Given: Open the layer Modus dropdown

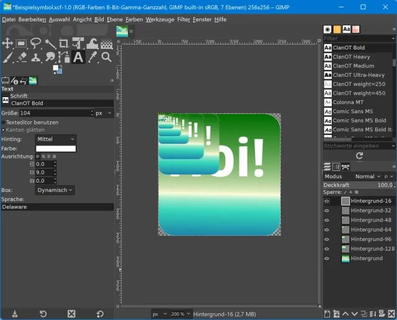Looking at the screenshot, I should pyautogui.click(x=368, y=176).
